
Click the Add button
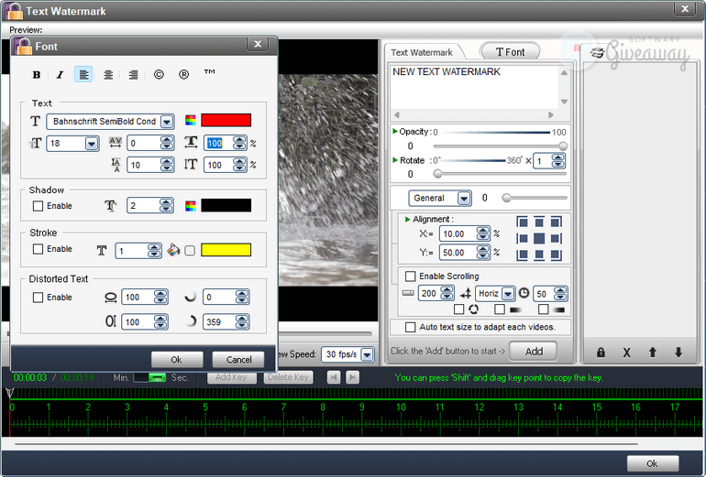point(533,352)
